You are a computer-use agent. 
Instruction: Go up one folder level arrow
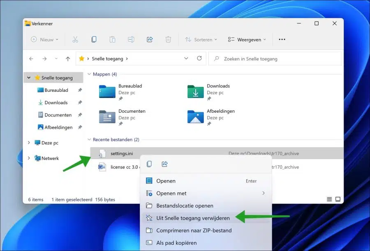point(68,59)
